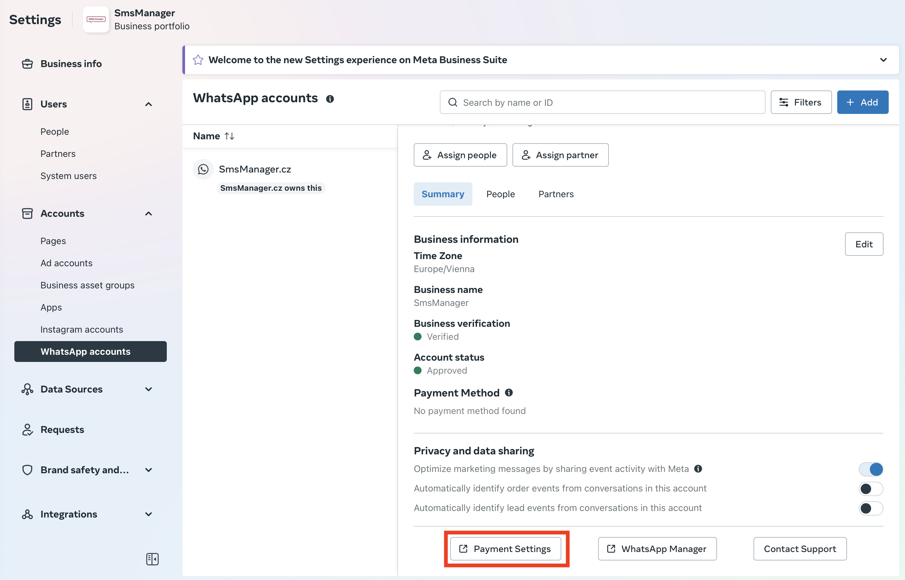Click the Search by name or ID field

603,102
